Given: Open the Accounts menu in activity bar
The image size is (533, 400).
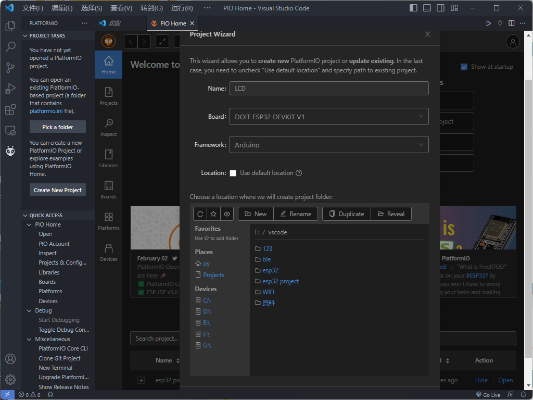Looking at the screenshot, I should tap(10, 359).
